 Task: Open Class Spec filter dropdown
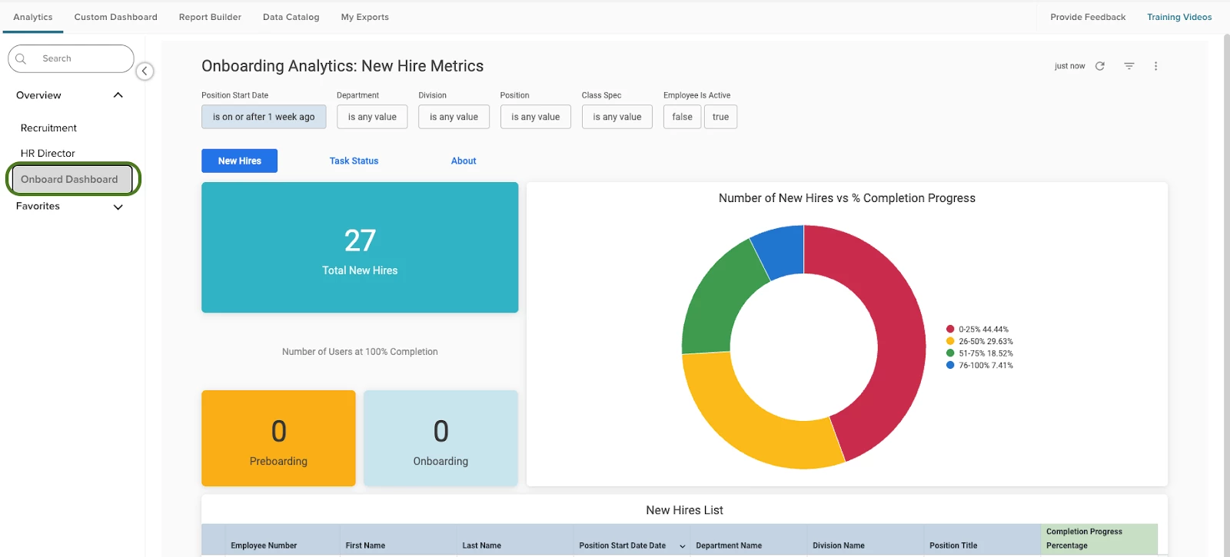click(x=617, y=117)
